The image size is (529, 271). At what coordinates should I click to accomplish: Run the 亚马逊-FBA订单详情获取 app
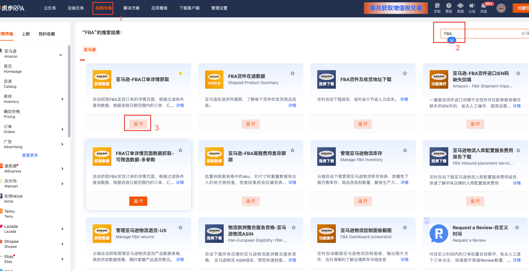coord(138,124)
